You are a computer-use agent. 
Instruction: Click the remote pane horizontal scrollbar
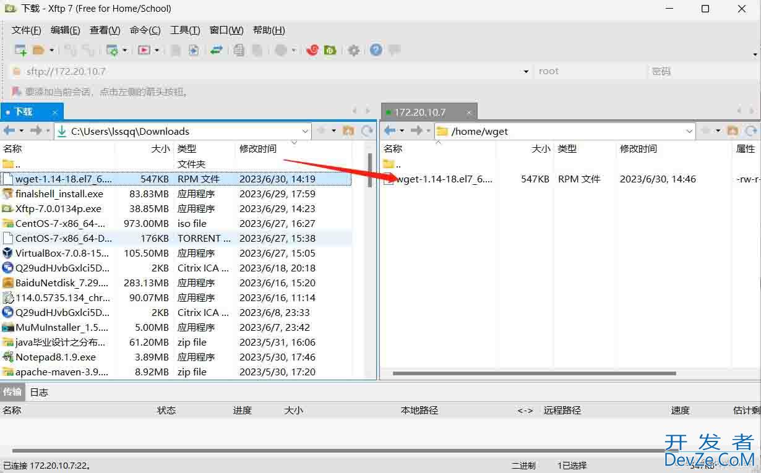[x=534, y=373]
